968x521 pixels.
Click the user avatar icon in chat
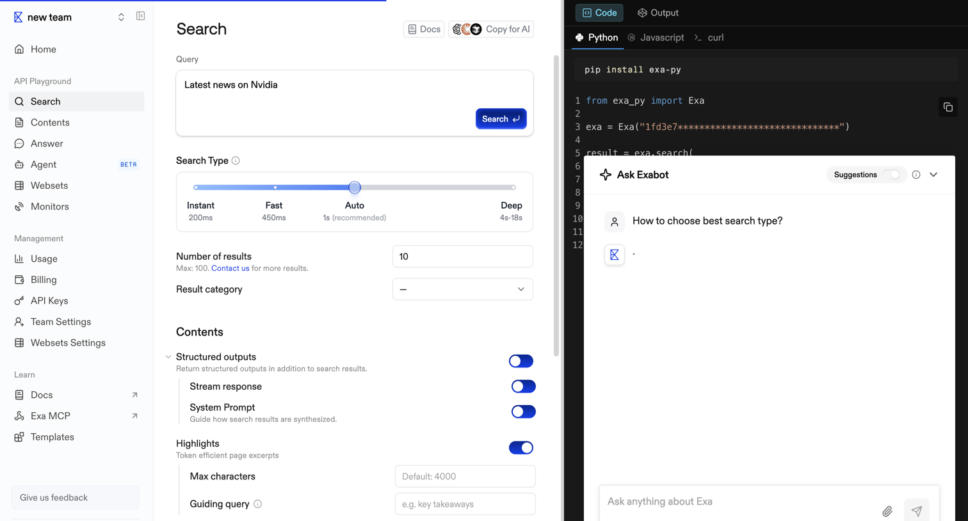[615, 221]
